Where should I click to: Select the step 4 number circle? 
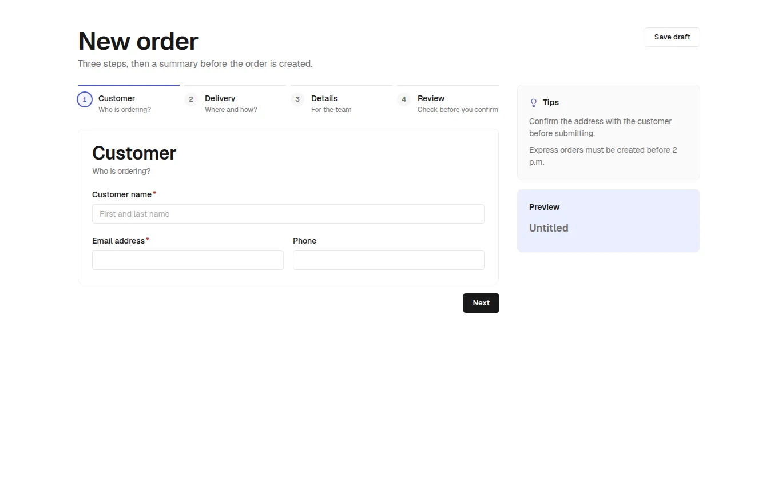pyautogui.click(x=404, y=99)
